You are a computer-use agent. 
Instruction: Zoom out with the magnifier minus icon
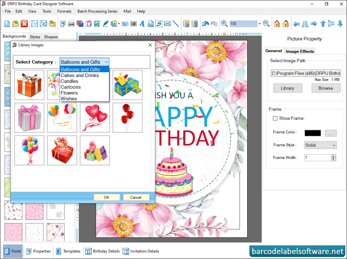(x=266, y=24)
